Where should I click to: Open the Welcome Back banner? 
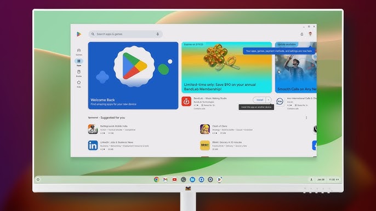point(133,75)
